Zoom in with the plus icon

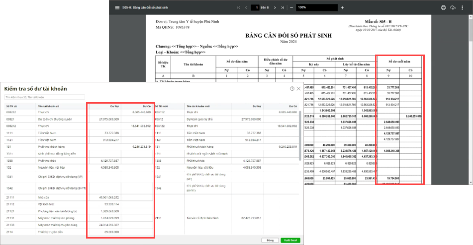(x=342, y=7)
